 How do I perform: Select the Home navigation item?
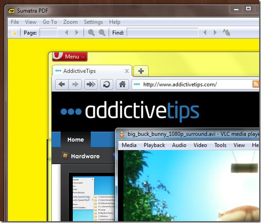coord(75,139)
